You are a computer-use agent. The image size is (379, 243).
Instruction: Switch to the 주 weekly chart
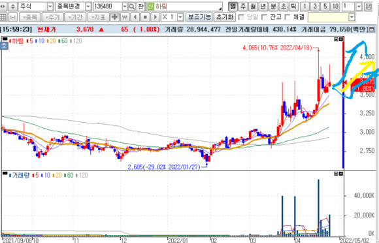pyautogui.click(x=243, y=7)
